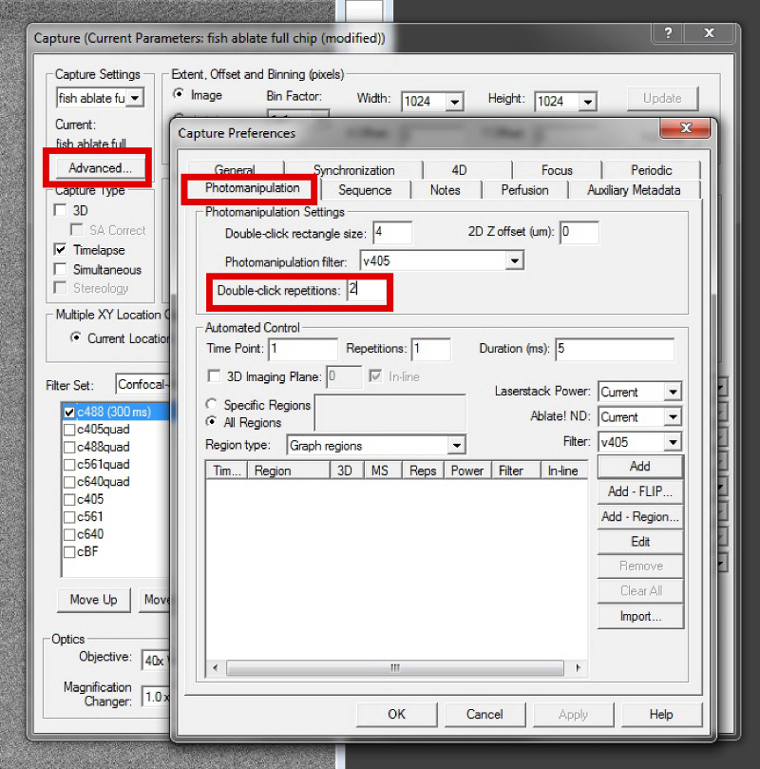Click the Add - Region... button

[640, 516]
